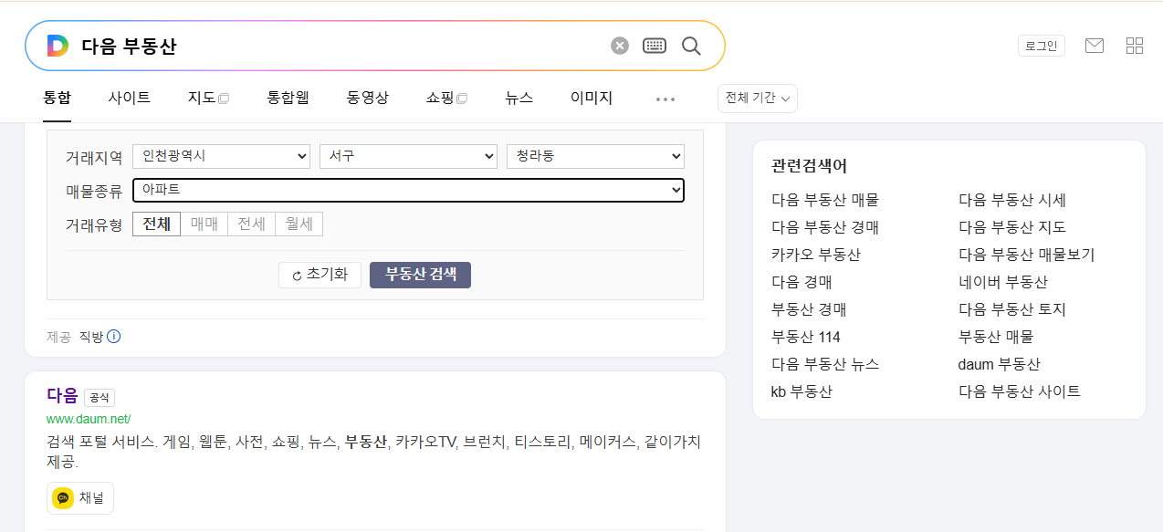
Task: Click the info icon next to 직방
Action: (114, 337)
